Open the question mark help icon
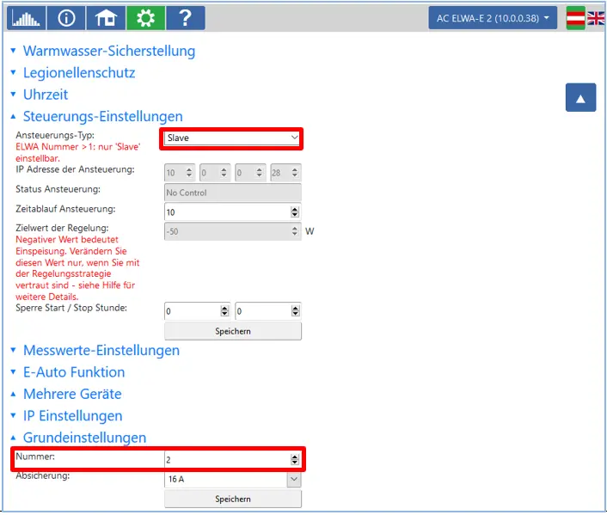607x515 pixels. point(186,18)
